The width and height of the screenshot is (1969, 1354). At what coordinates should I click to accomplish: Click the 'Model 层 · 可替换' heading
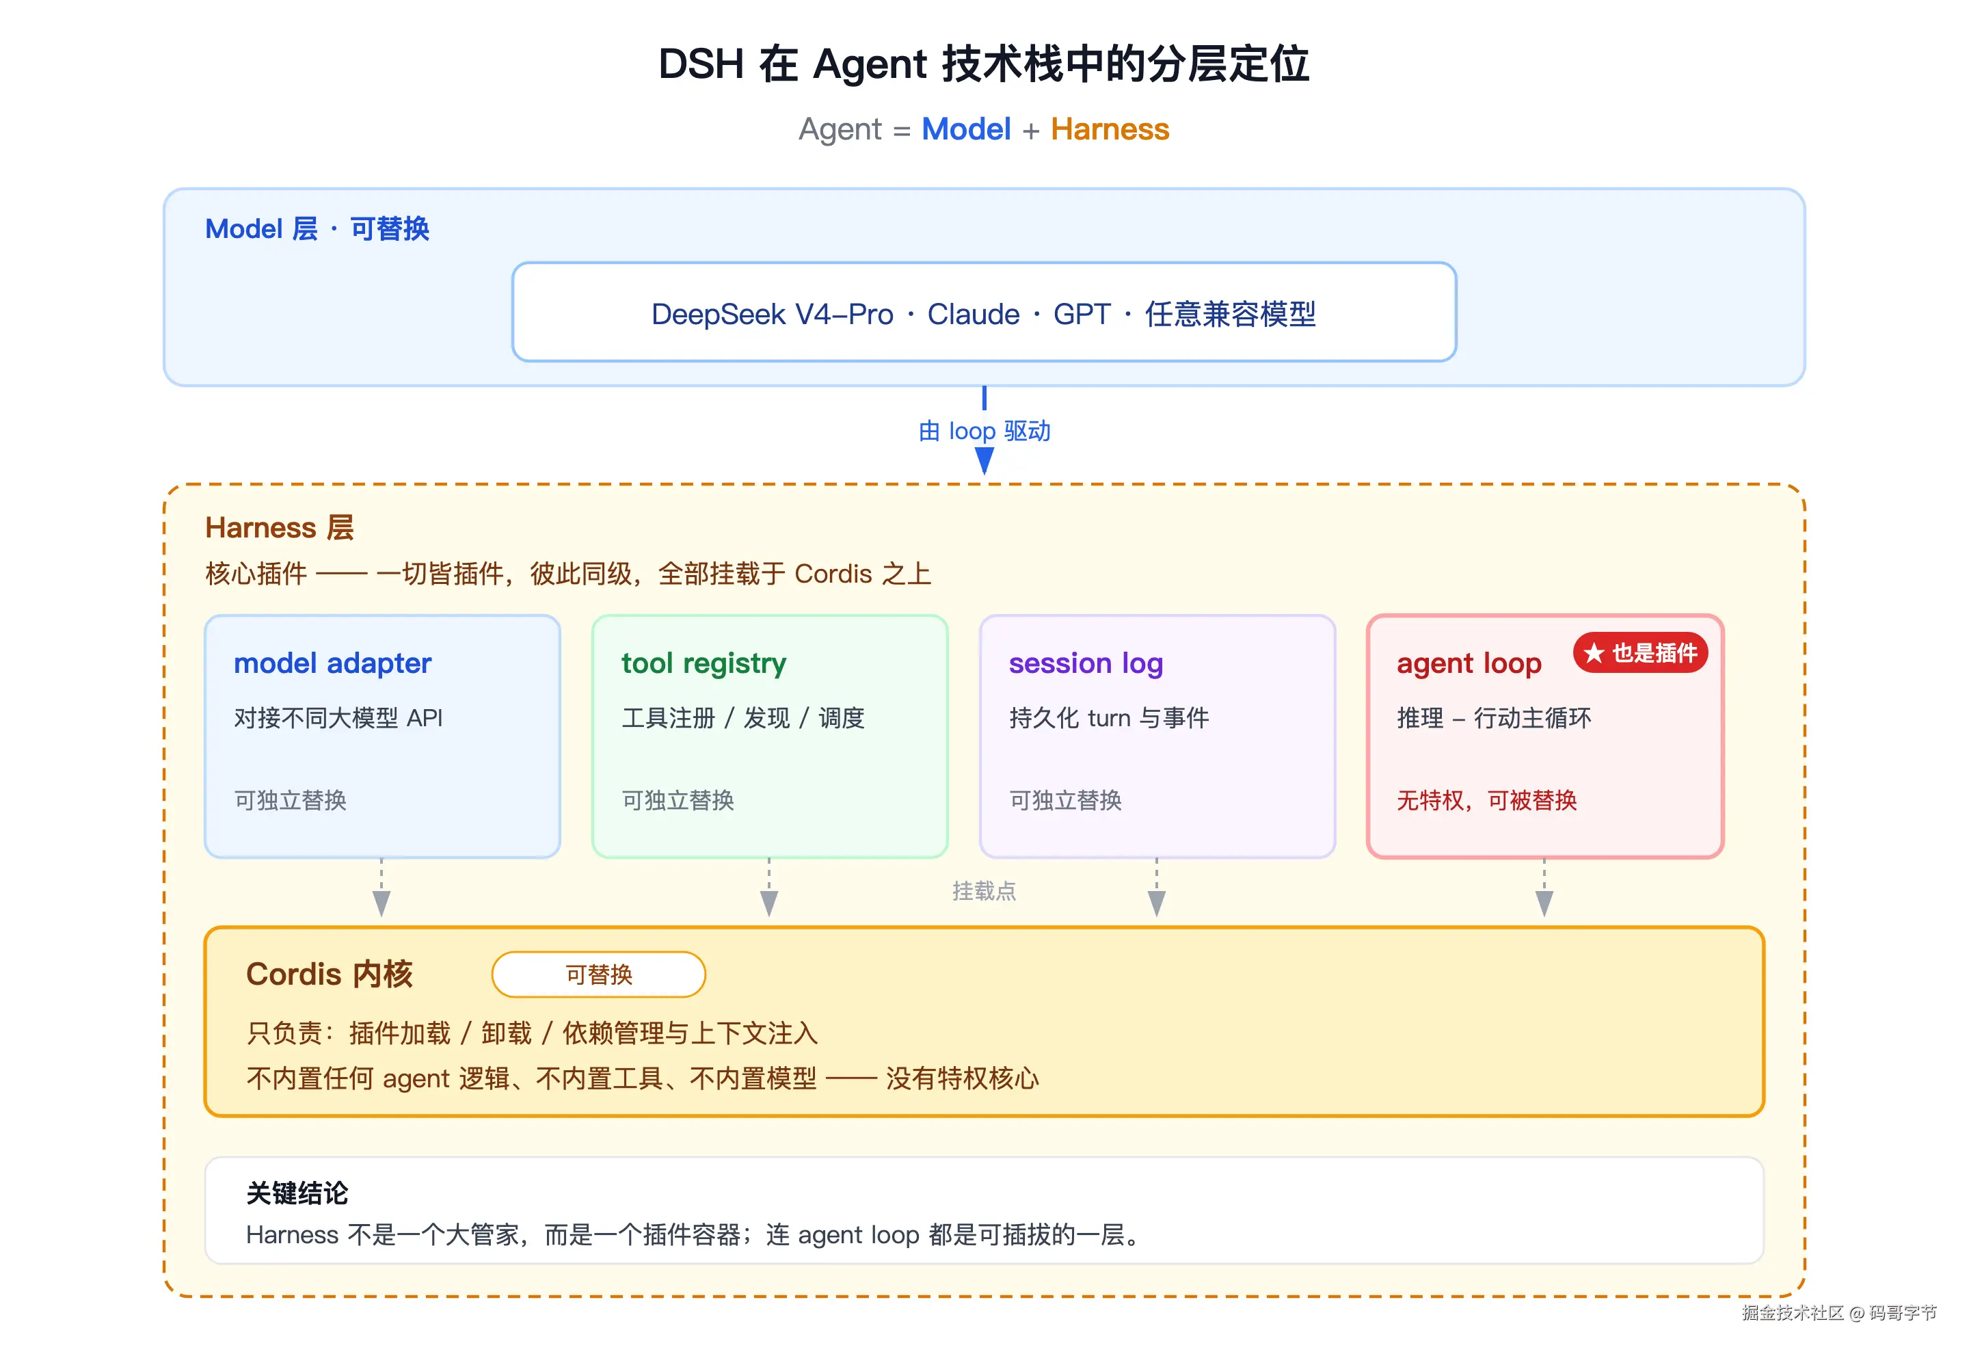pyautogui.click(x=317, y=229)
